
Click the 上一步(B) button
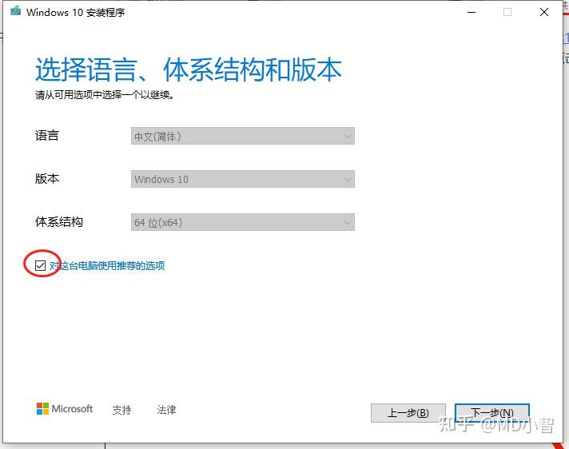pyautogui.click(x=408, y=413)
